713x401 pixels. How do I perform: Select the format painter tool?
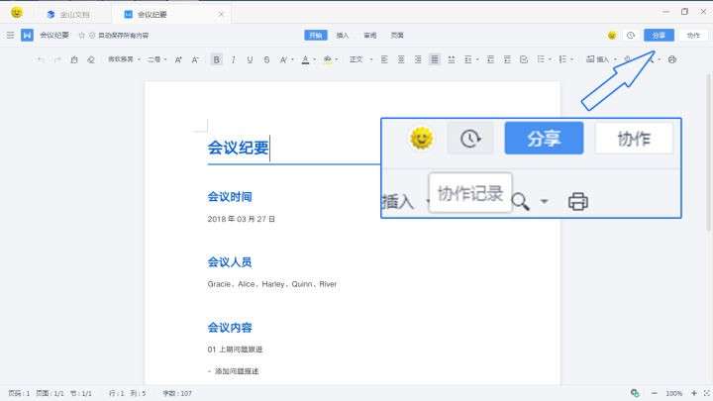[x=74, y=59]
